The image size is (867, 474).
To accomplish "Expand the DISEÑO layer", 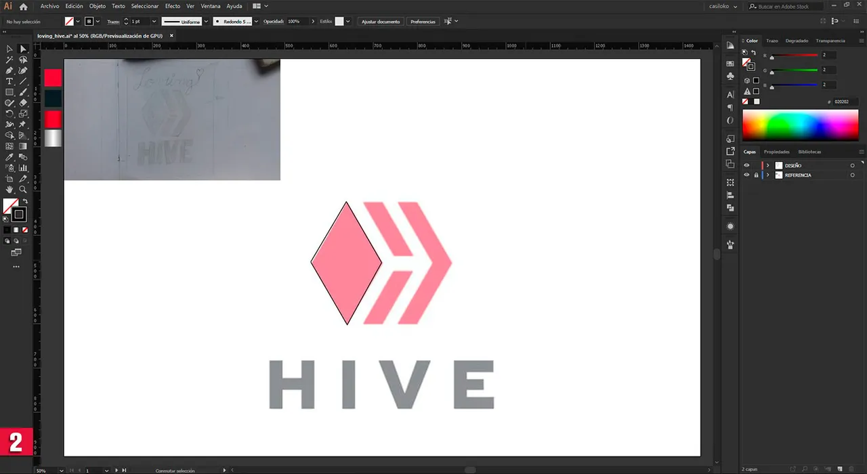I will pyautogui.click(x=767, y=165).
